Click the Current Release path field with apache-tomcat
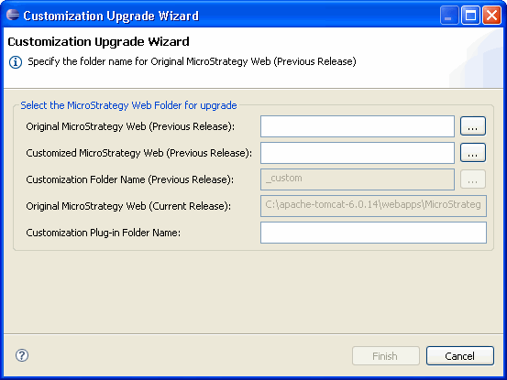This screenshot has width=507, height=380. pyautogui.click(x=373, y=206)
